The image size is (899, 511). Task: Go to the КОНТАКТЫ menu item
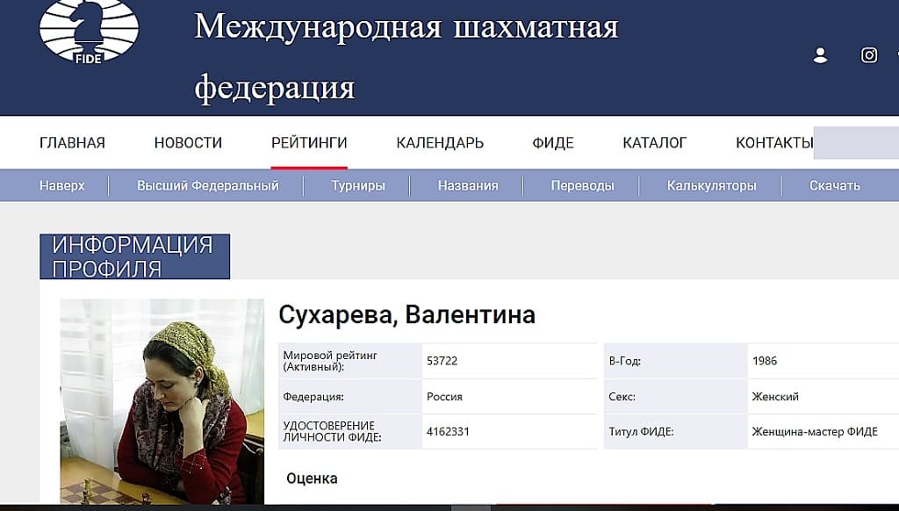pos(773,143)
